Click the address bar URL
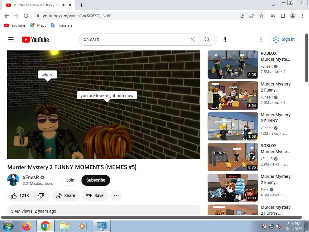The height and width of the screenshot is (232, 309). tap(77, 16)
